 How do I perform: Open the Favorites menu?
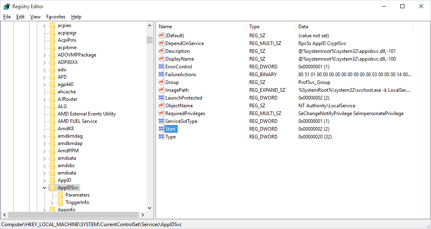click(56, 17)
